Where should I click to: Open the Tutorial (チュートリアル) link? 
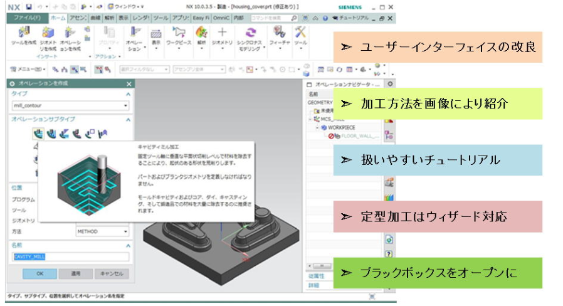click(x=351, y=18)
